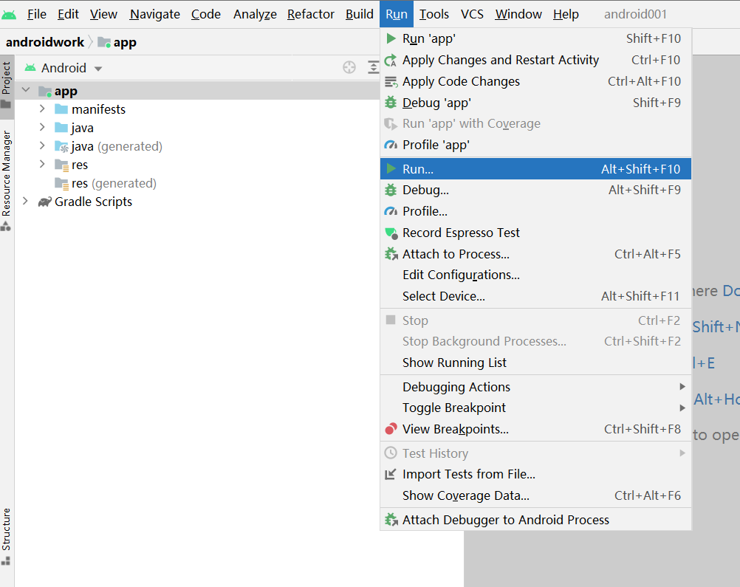This screenshot has height=587, width=740.
Task: Expand the Gradle Scripts node
Action: 25,202
